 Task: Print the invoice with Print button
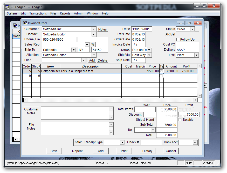point(124,151)
